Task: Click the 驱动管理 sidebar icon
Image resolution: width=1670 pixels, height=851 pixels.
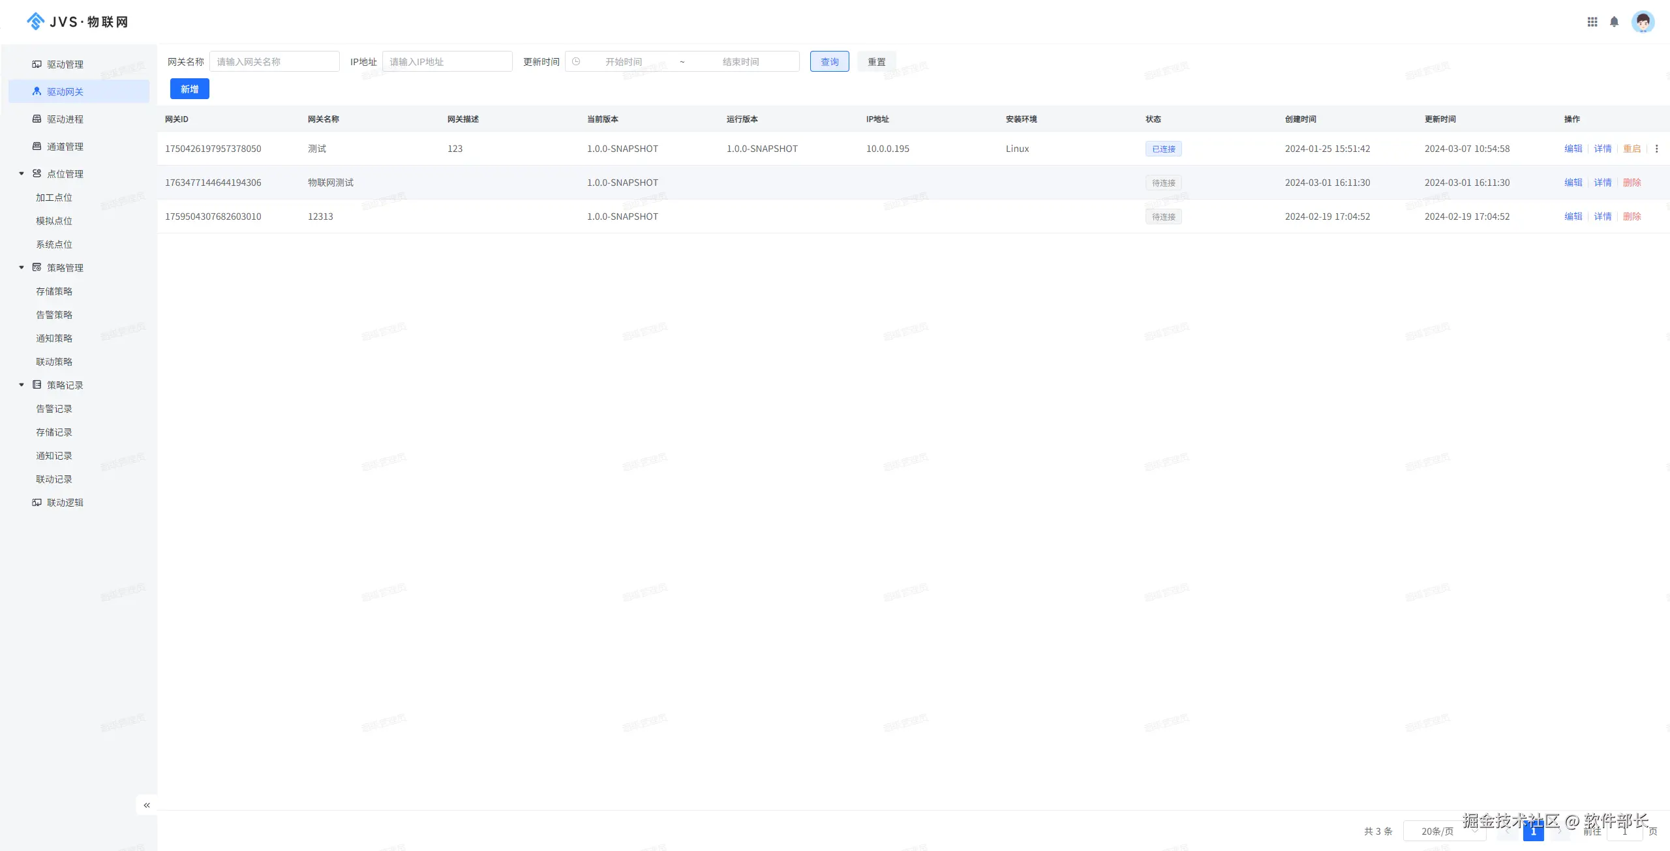Action: tap(37, 64)
